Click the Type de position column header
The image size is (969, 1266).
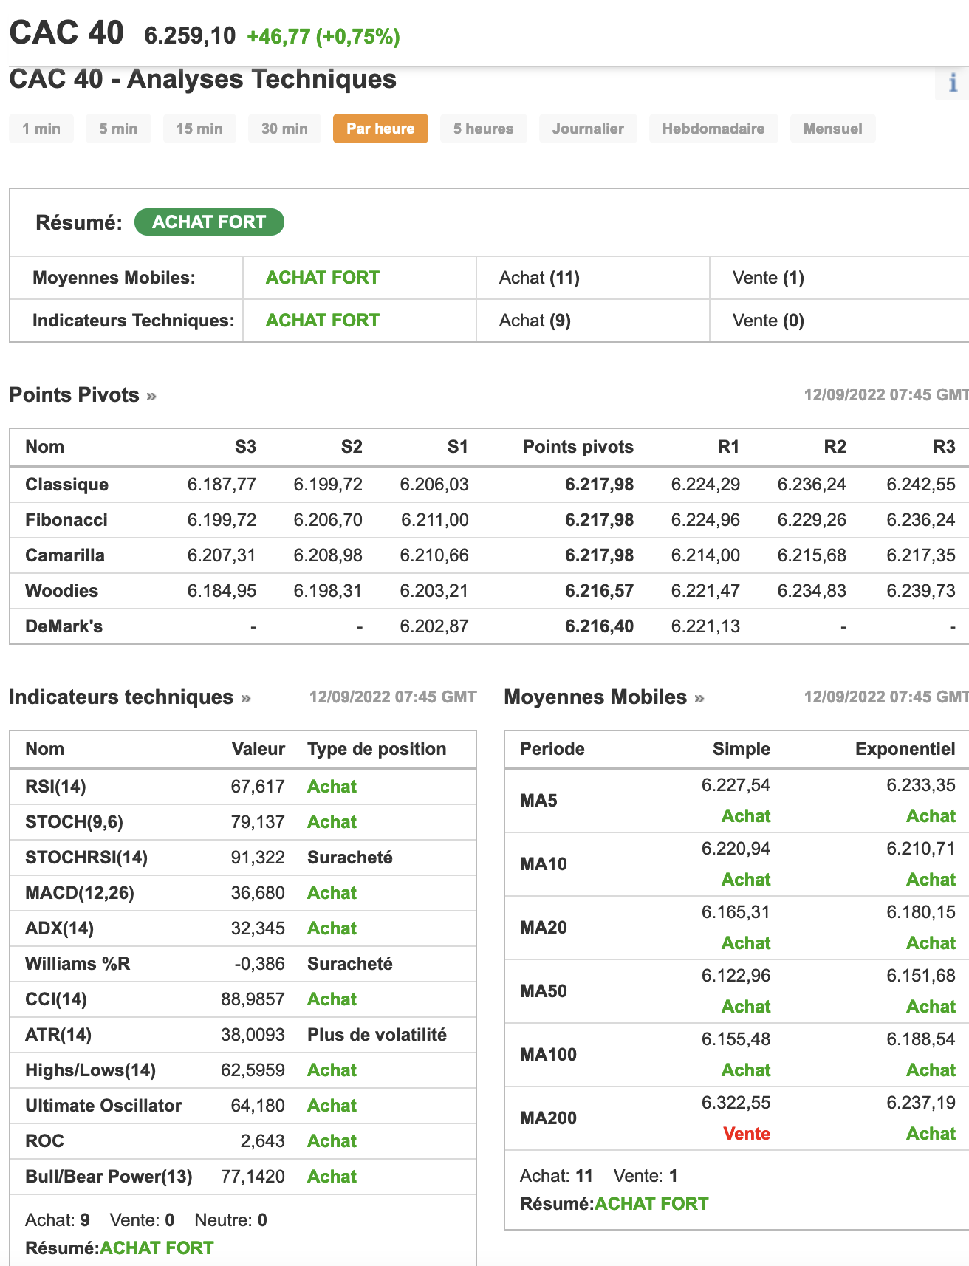[377, 749]
